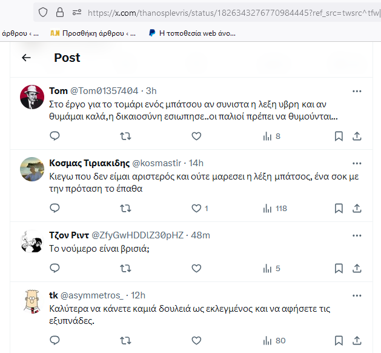
Task: Open @kosmastir profile handle
Action: (157, 163)
